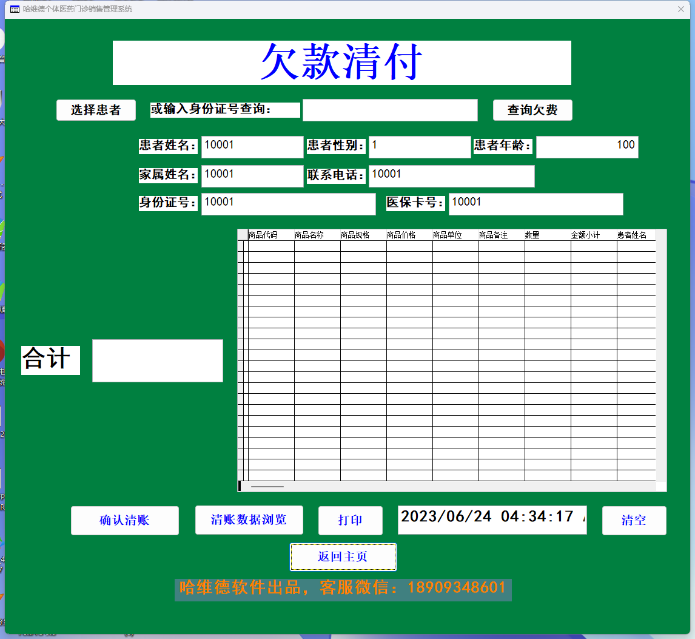Return via the 返回主页 button

coord(343,556)
